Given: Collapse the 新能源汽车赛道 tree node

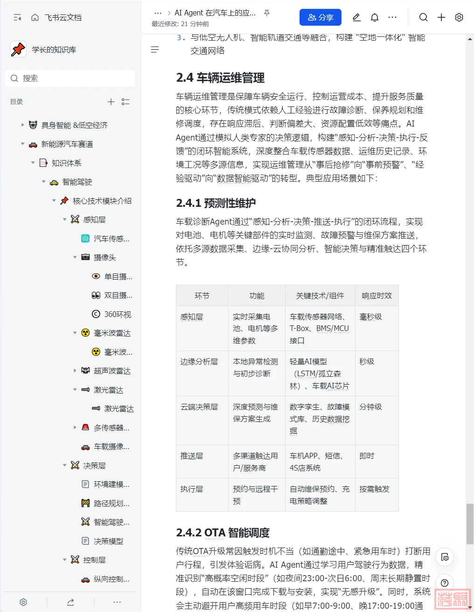Looking at the screenshot, I should (x=22, y=144).
